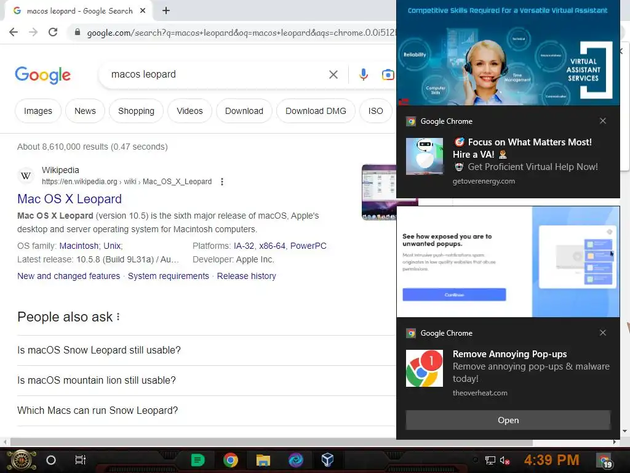The image size is (630, 473).
Task: Click the Google logo
Action: pyautogui.click(x=43, y=75)
